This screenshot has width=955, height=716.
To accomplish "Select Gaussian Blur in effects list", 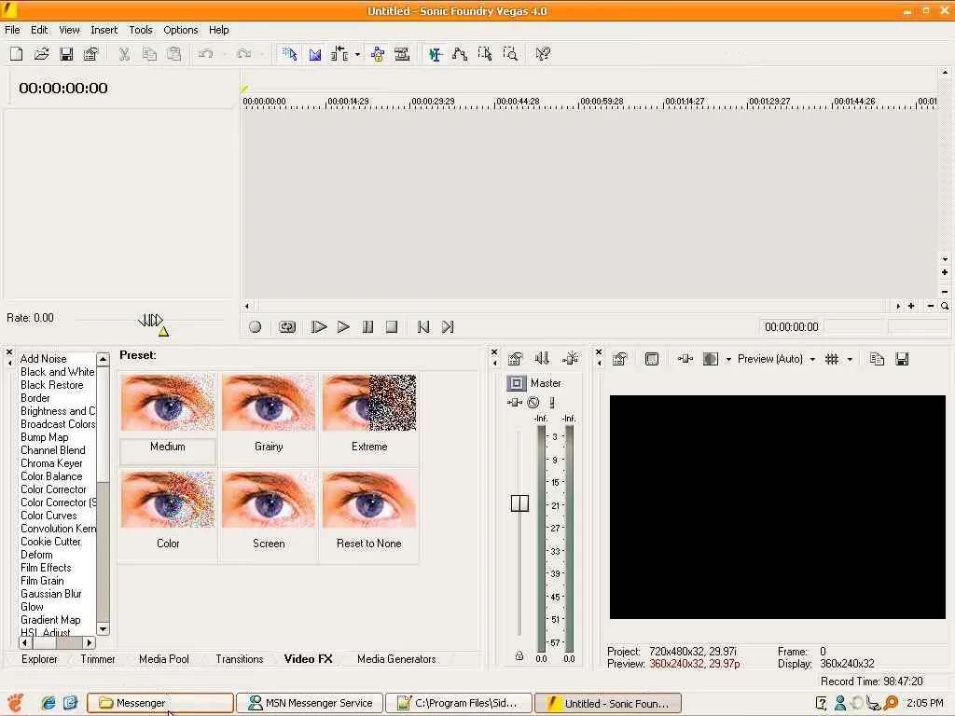I will point(51,594).
